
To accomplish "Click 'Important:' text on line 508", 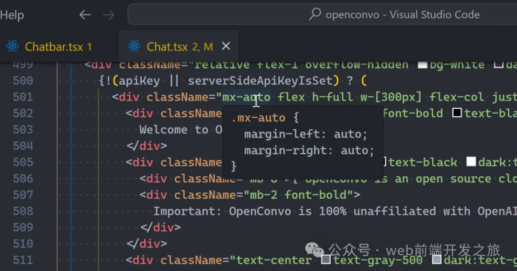I will point(187,211).
